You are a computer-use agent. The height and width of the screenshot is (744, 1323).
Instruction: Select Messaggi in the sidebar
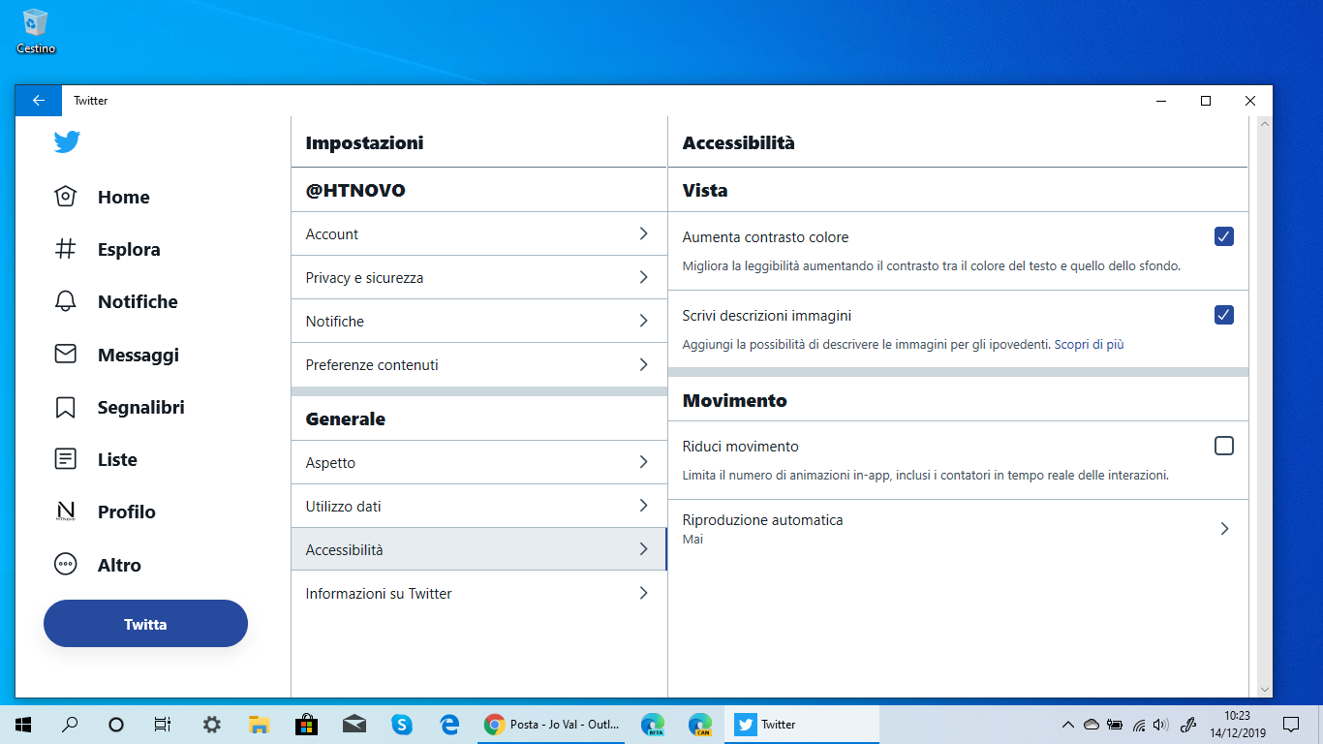(138, 355)
